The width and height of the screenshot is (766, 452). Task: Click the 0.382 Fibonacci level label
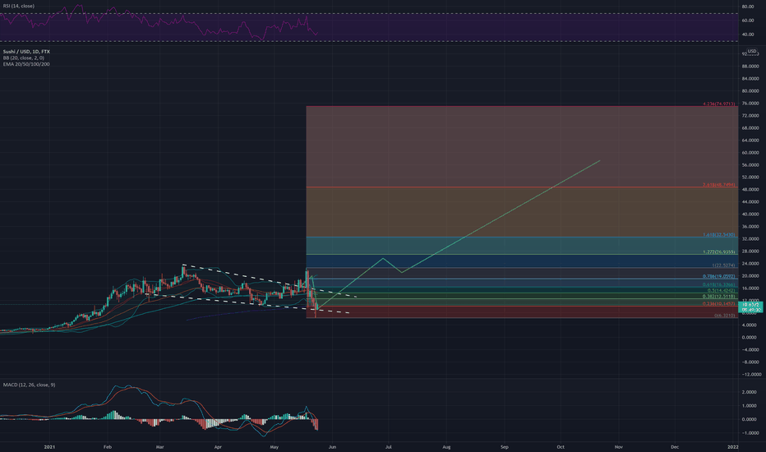718,296
